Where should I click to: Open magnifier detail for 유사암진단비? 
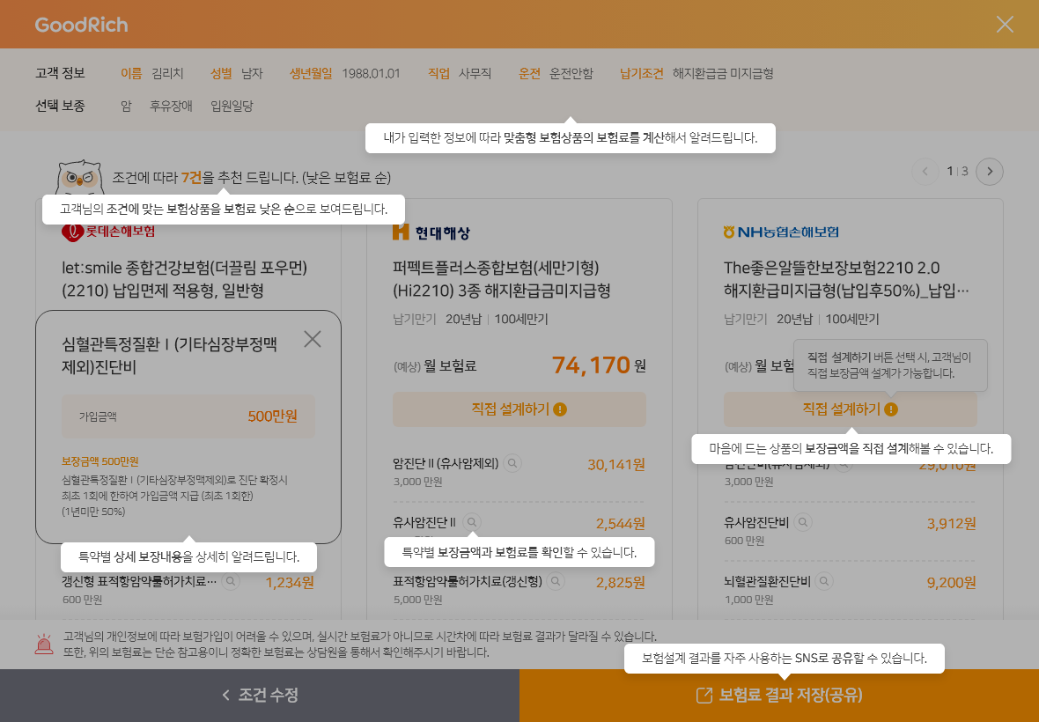803,522
